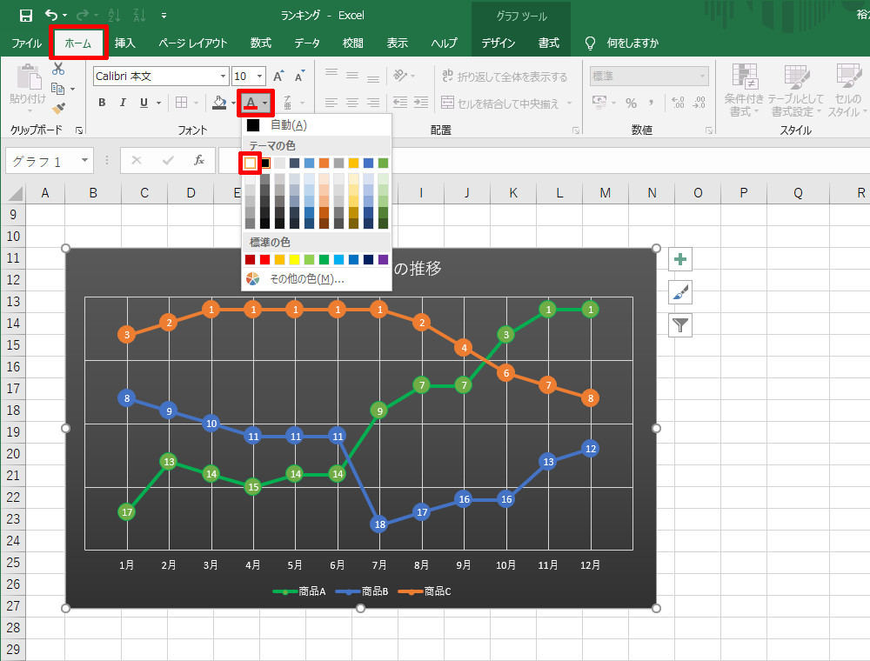Switch to the ホーム tab
The width and height of the screenshot is (870, 661).
tap(78, 43)
